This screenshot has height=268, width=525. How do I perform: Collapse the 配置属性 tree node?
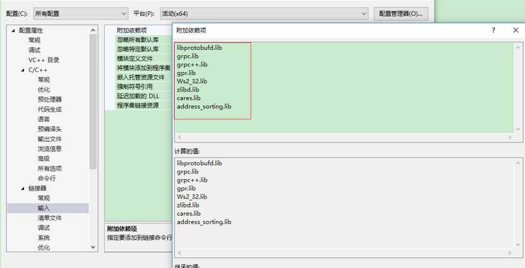coord(13,31)
